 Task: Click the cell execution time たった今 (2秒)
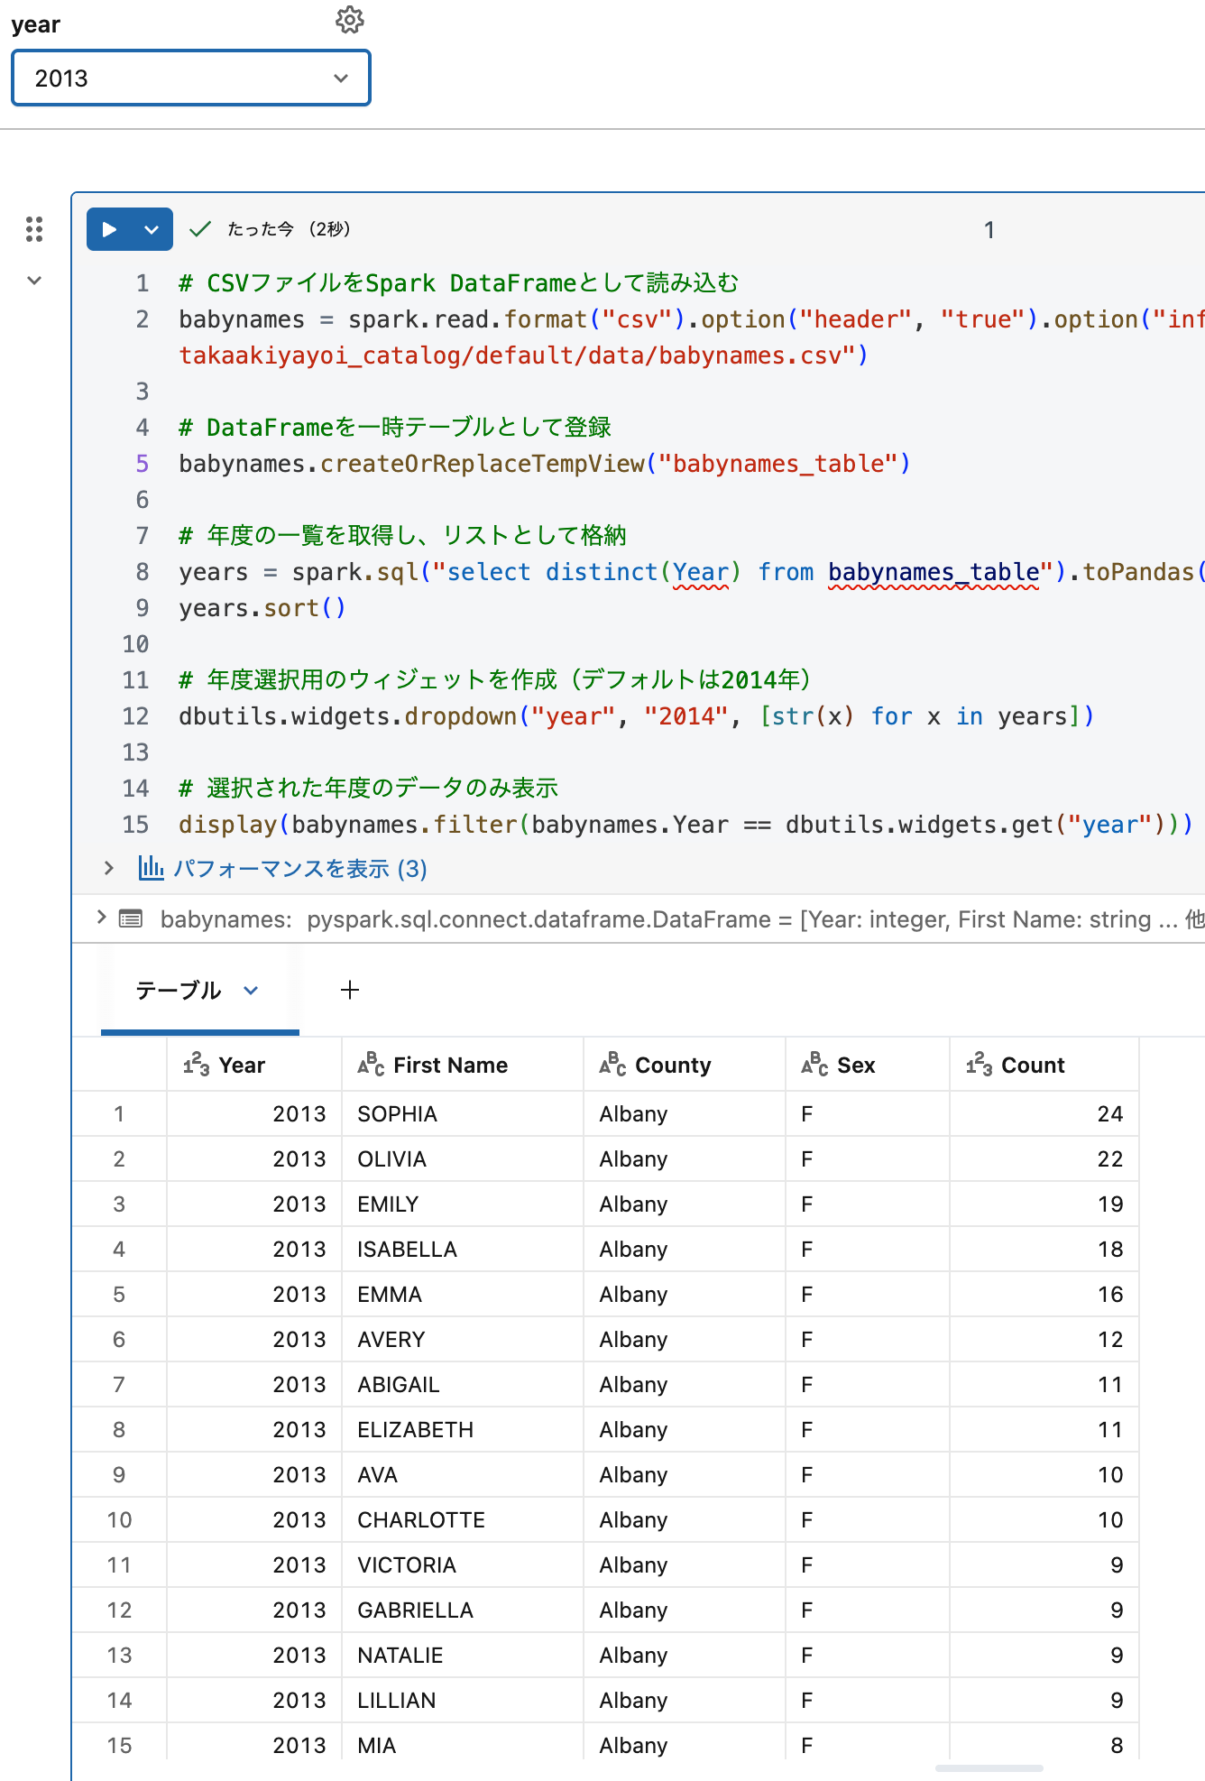click(289, 229)
